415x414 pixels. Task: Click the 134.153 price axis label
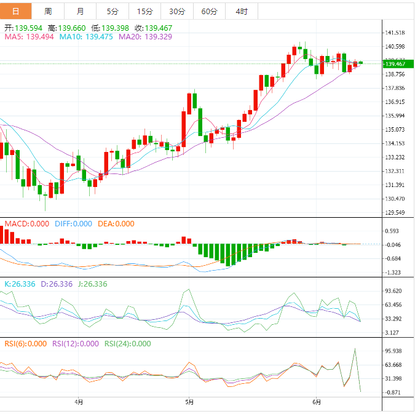coord(395,143)
